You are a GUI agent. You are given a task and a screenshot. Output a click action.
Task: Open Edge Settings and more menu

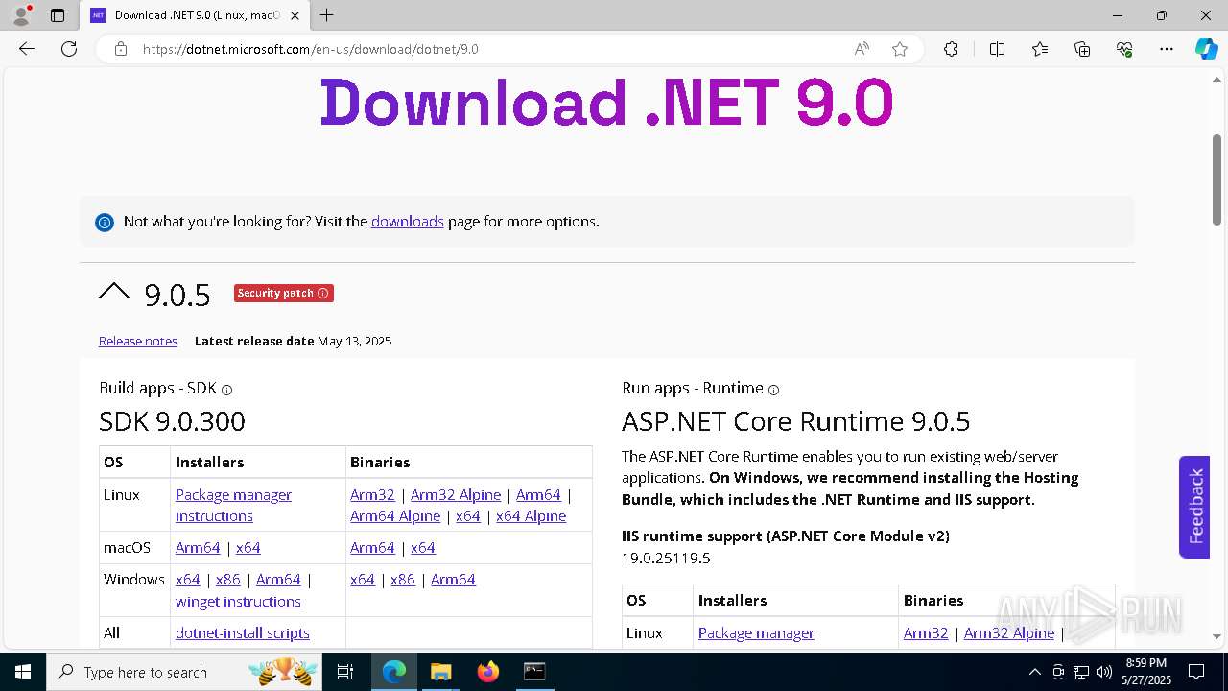(x=1167, y=49)
